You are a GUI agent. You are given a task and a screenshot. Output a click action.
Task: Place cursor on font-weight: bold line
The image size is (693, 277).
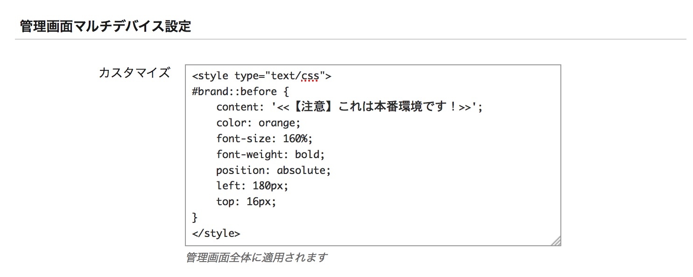[x=270, y=154]
